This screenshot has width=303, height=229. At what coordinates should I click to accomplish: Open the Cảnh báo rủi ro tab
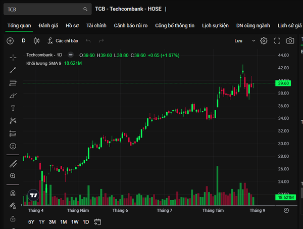[131, 26]
